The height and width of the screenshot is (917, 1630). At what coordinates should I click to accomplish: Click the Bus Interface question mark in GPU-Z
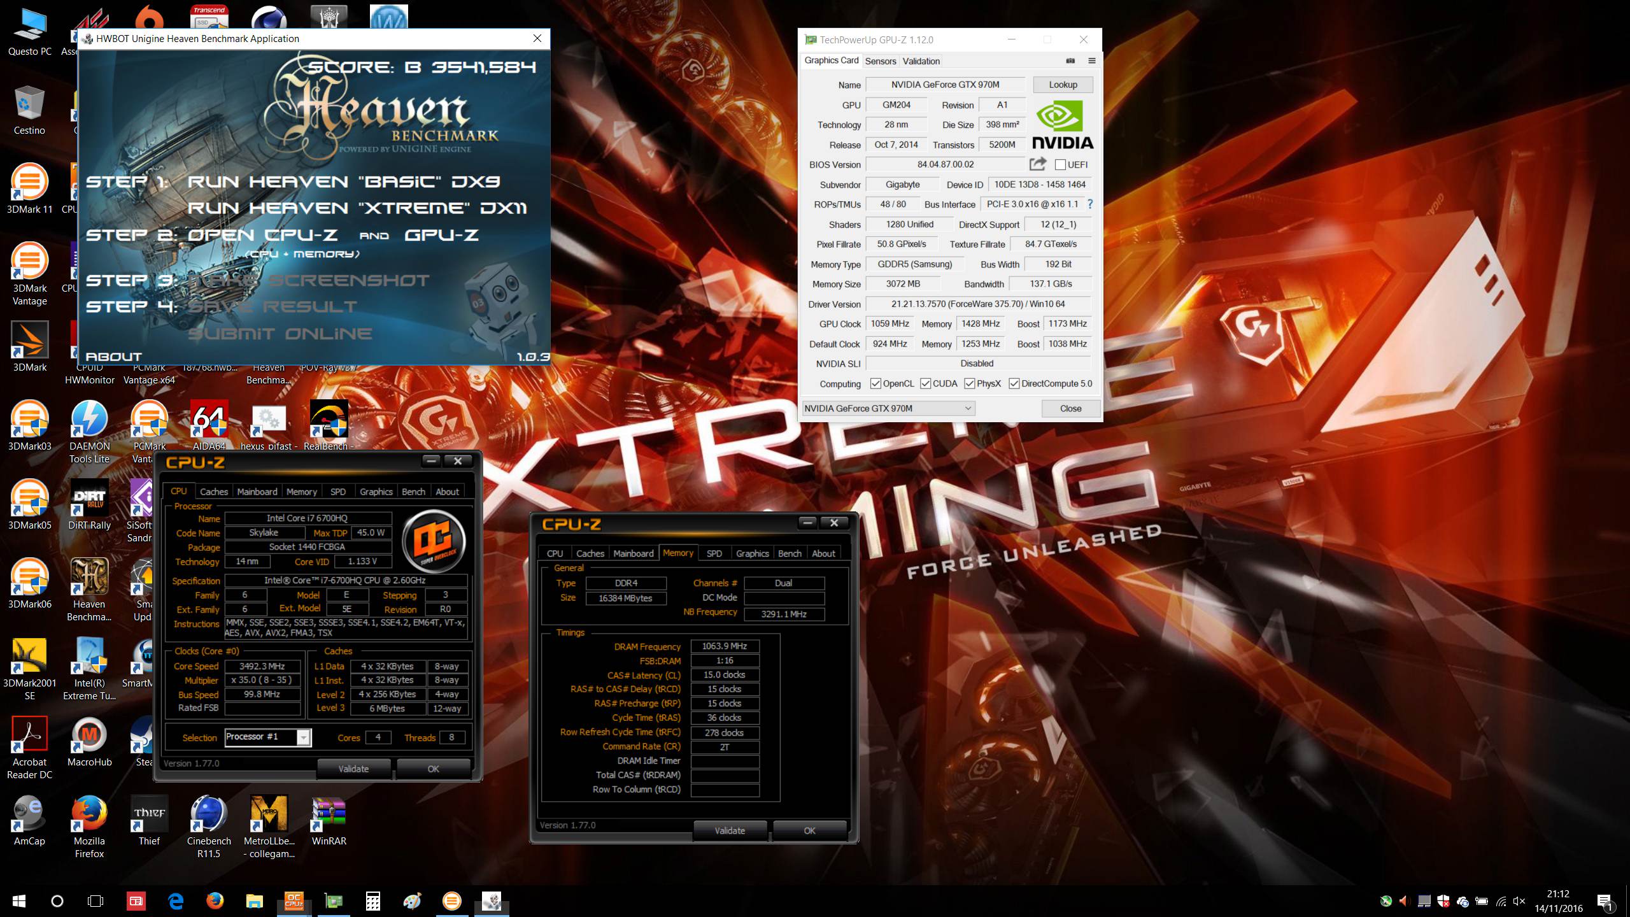pos(1090,204)
